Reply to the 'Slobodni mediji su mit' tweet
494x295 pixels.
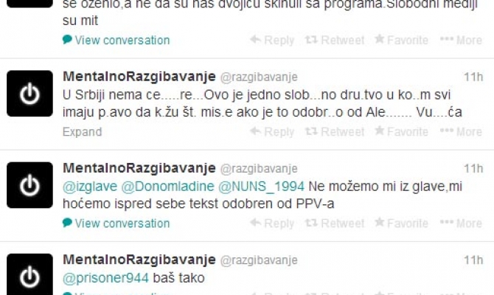tap(272, 40)
